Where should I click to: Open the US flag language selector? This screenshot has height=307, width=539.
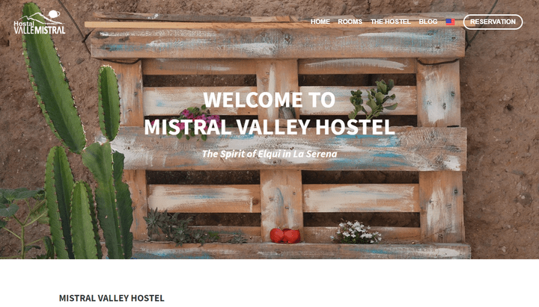click(450, 22)
